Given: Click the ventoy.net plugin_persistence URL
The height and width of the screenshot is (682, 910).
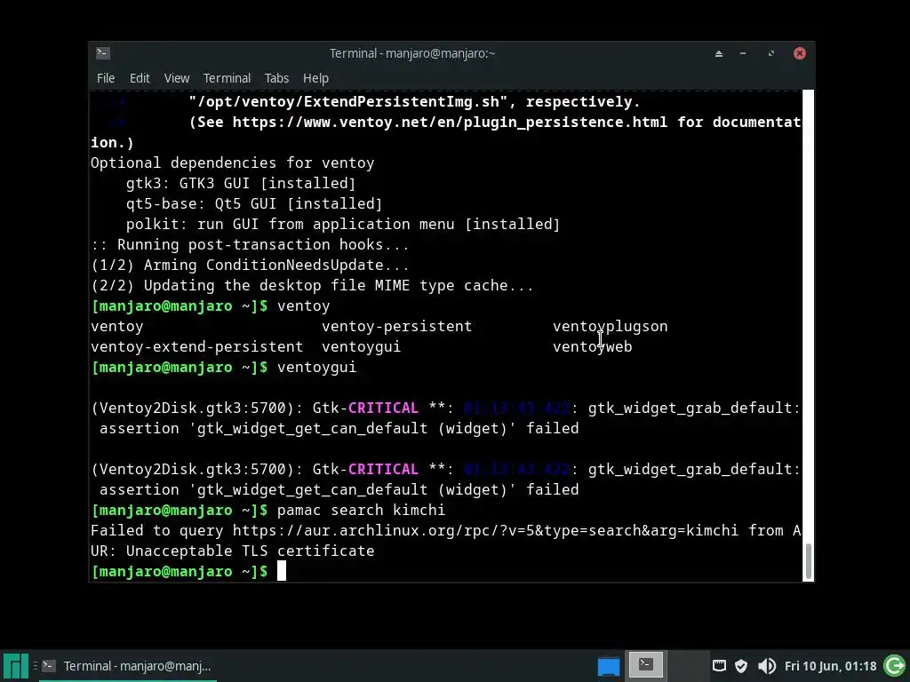Looking at the screenshot, I should click(x=450, y=123).
